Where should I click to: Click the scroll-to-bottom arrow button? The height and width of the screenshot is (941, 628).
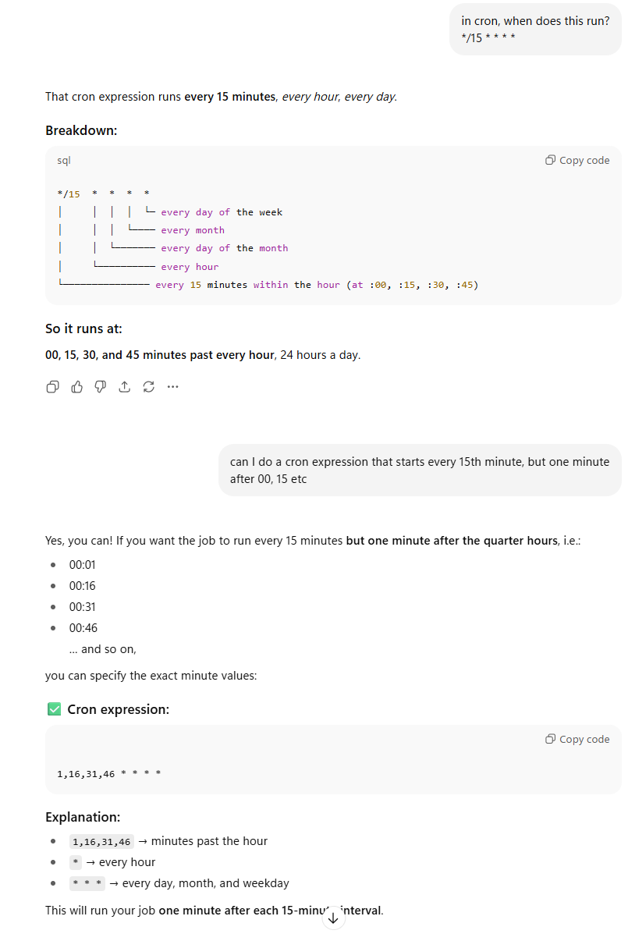[333, 918]
